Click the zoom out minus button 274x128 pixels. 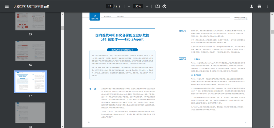coord(129,6)
